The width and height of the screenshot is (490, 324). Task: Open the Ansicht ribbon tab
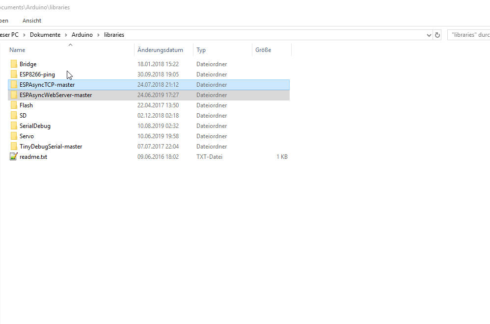32,21
